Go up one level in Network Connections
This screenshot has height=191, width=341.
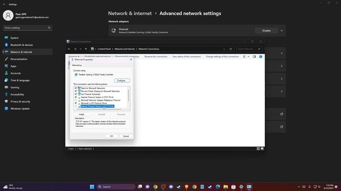[x=86, y=49]
